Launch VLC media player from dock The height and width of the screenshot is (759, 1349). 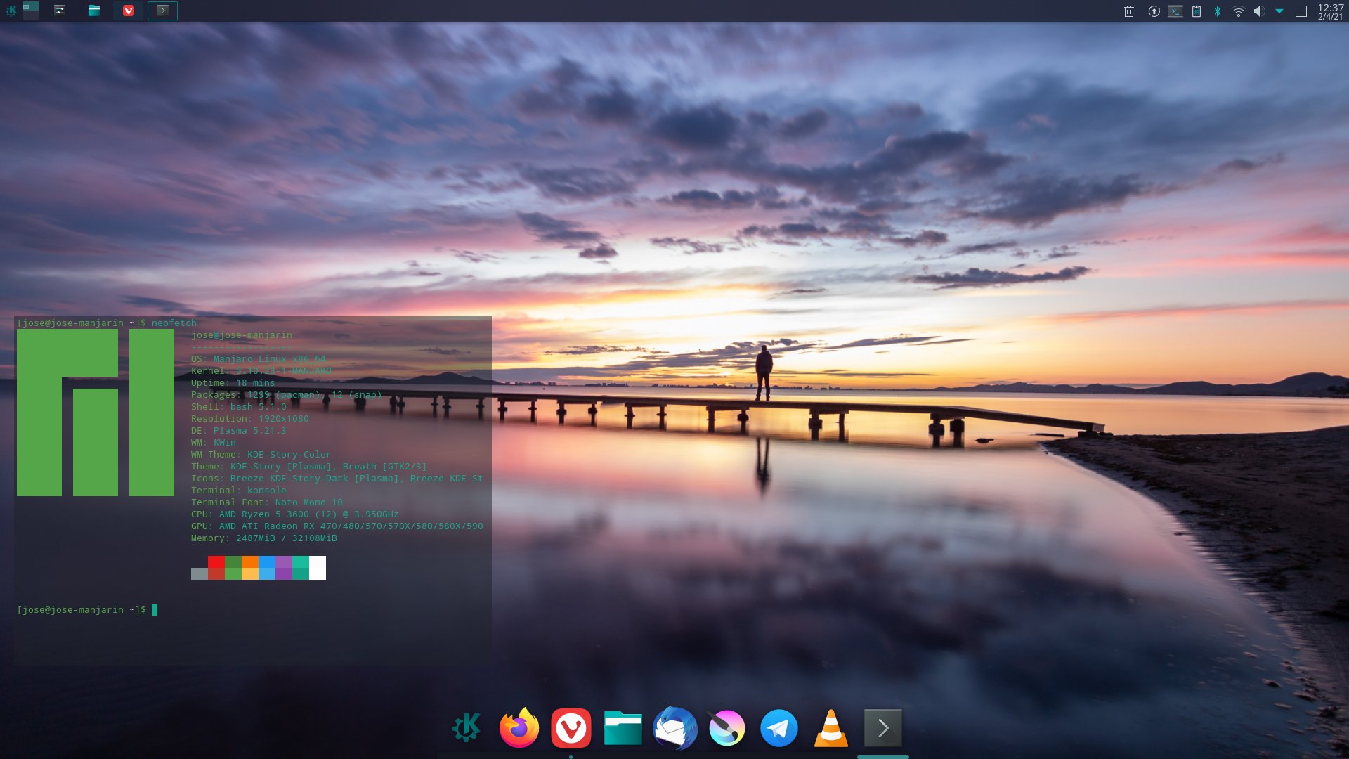click(830, 728)
